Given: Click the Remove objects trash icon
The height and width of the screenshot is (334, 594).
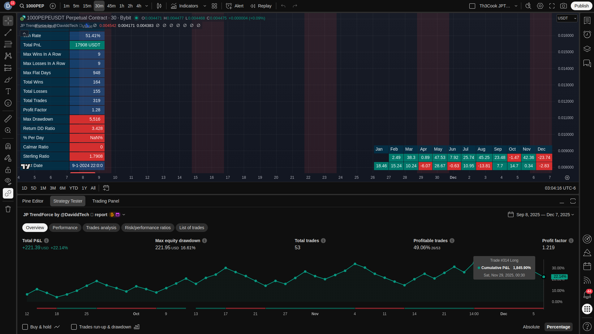Looking at the screenshot, I should pyautogui.click(x=8, y=209).
